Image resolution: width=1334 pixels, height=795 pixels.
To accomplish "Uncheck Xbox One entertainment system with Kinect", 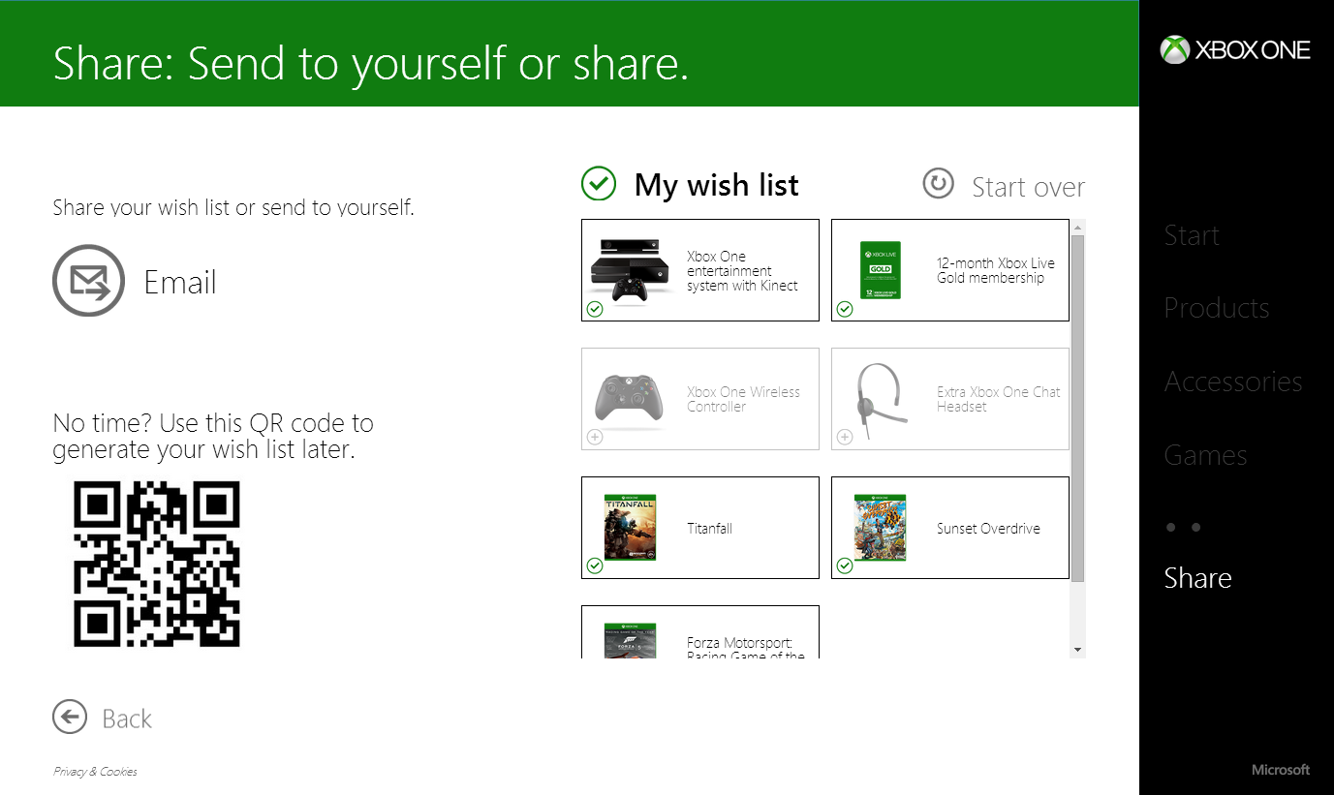I will tap(595, 309).
